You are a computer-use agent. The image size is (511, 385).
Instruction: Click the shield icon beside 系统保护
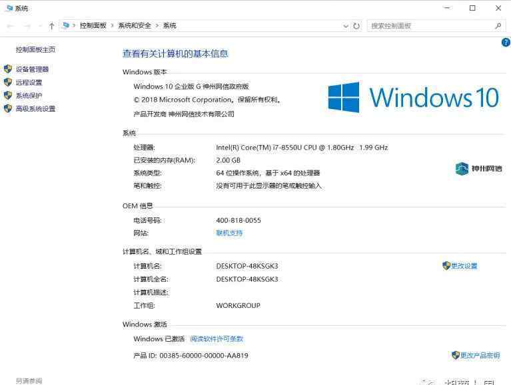8,95
